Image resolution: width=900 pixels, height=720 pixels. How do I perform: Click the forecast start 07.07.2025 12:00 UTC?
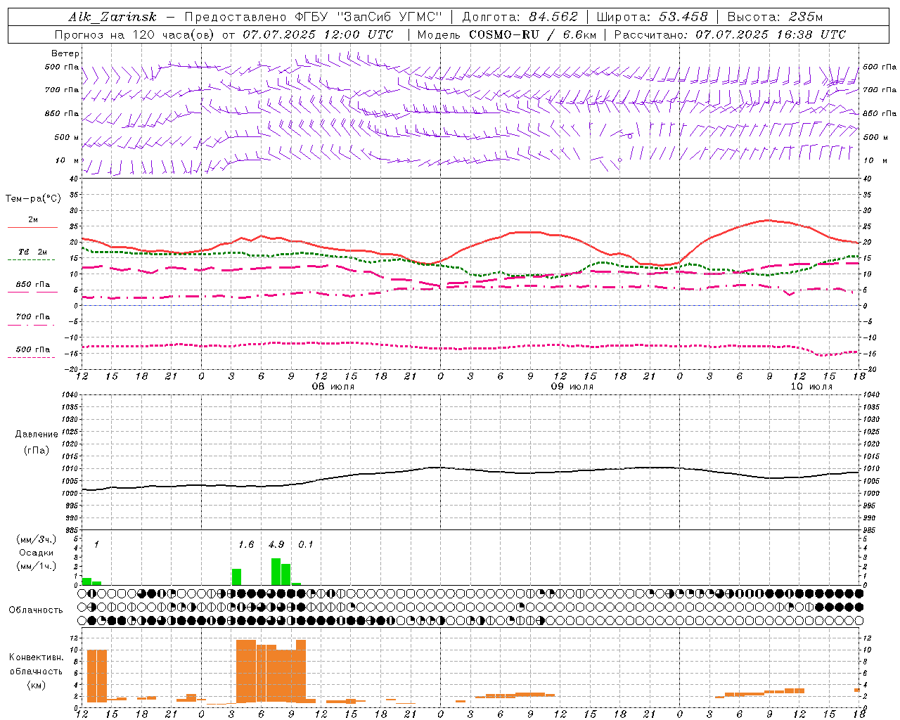[x=318, y=34]
